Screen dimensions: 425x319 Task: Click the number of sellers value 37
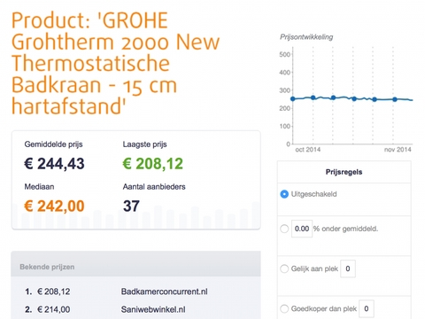click(x=131, y=206)
